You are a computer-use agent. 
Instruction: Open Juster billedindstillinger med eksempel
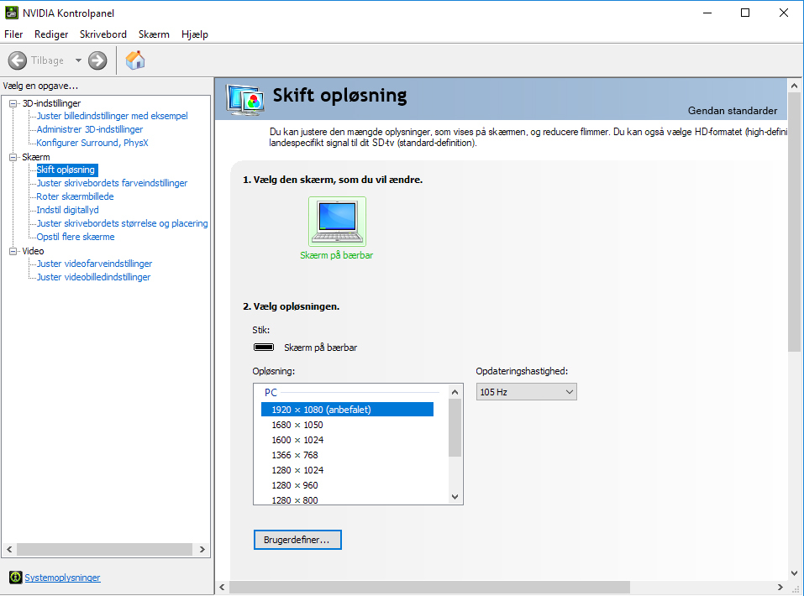[x=112, y=116]
